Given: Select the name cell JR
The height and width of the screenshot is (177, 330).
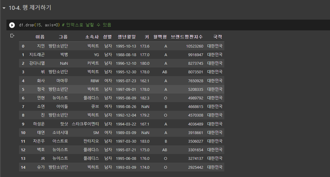Looking at the screenshot, I should pos(43,159).
